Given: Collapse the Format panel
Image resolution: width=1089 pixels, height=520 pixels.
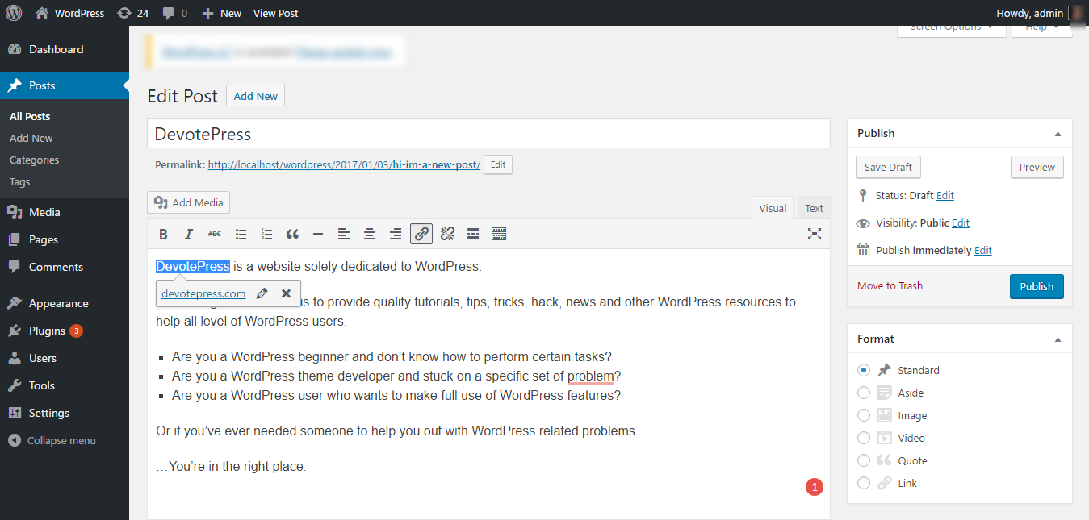Looking at the screenshot, I should [1058, 339].
